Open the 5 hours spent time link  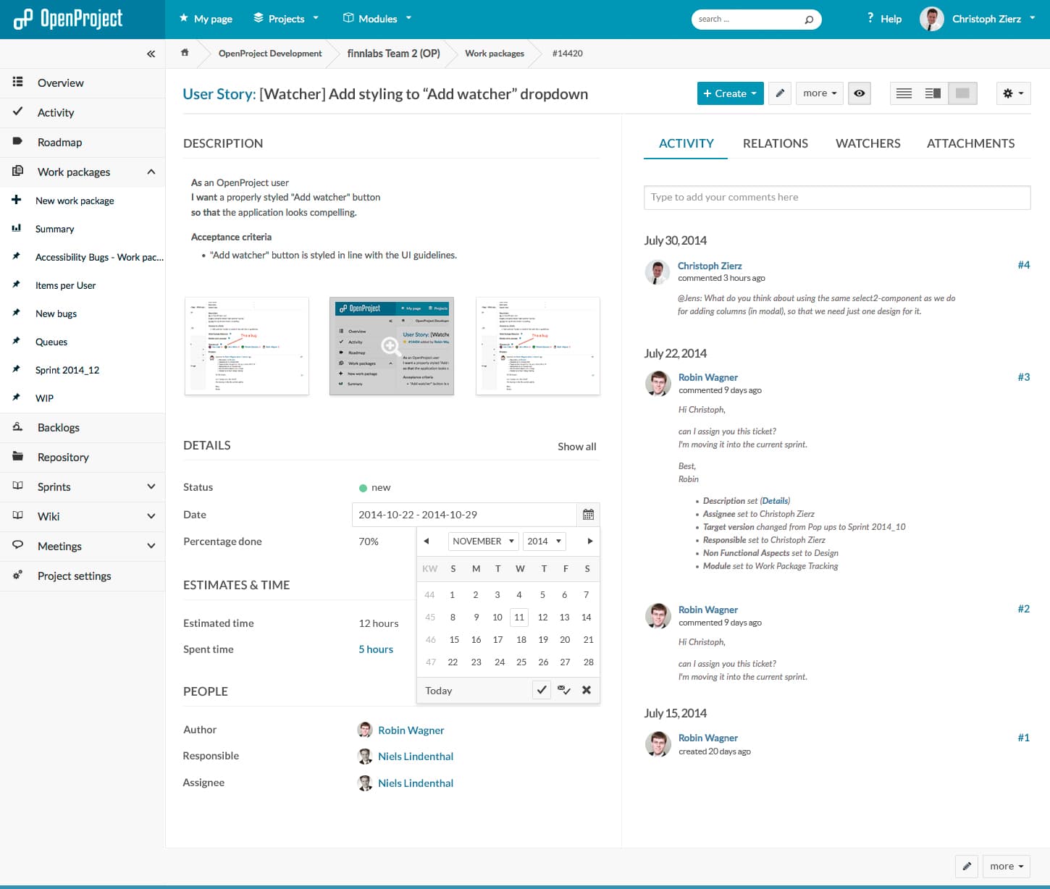[x=376, y=649]
